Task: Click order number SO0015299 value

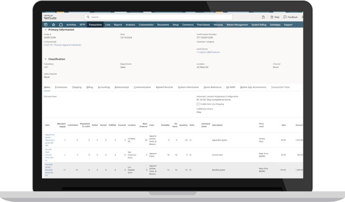Action: 50,38
